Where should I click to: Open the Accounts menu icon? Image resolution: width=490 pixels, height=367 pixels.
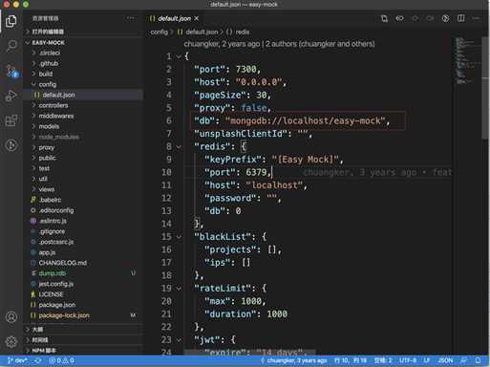click(x=11, y=317)
